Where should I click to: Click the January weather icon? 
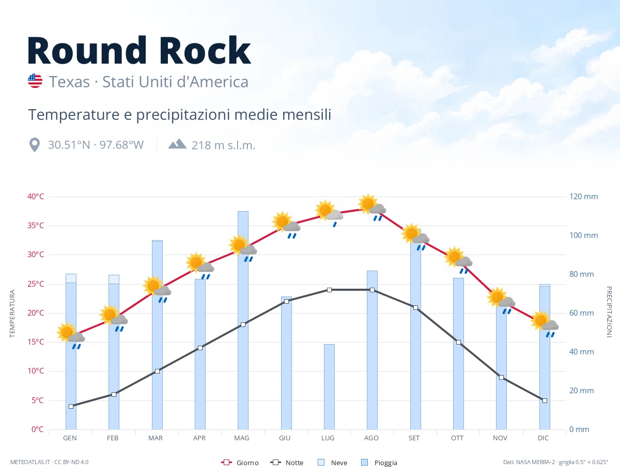click(x=71, y=336)
